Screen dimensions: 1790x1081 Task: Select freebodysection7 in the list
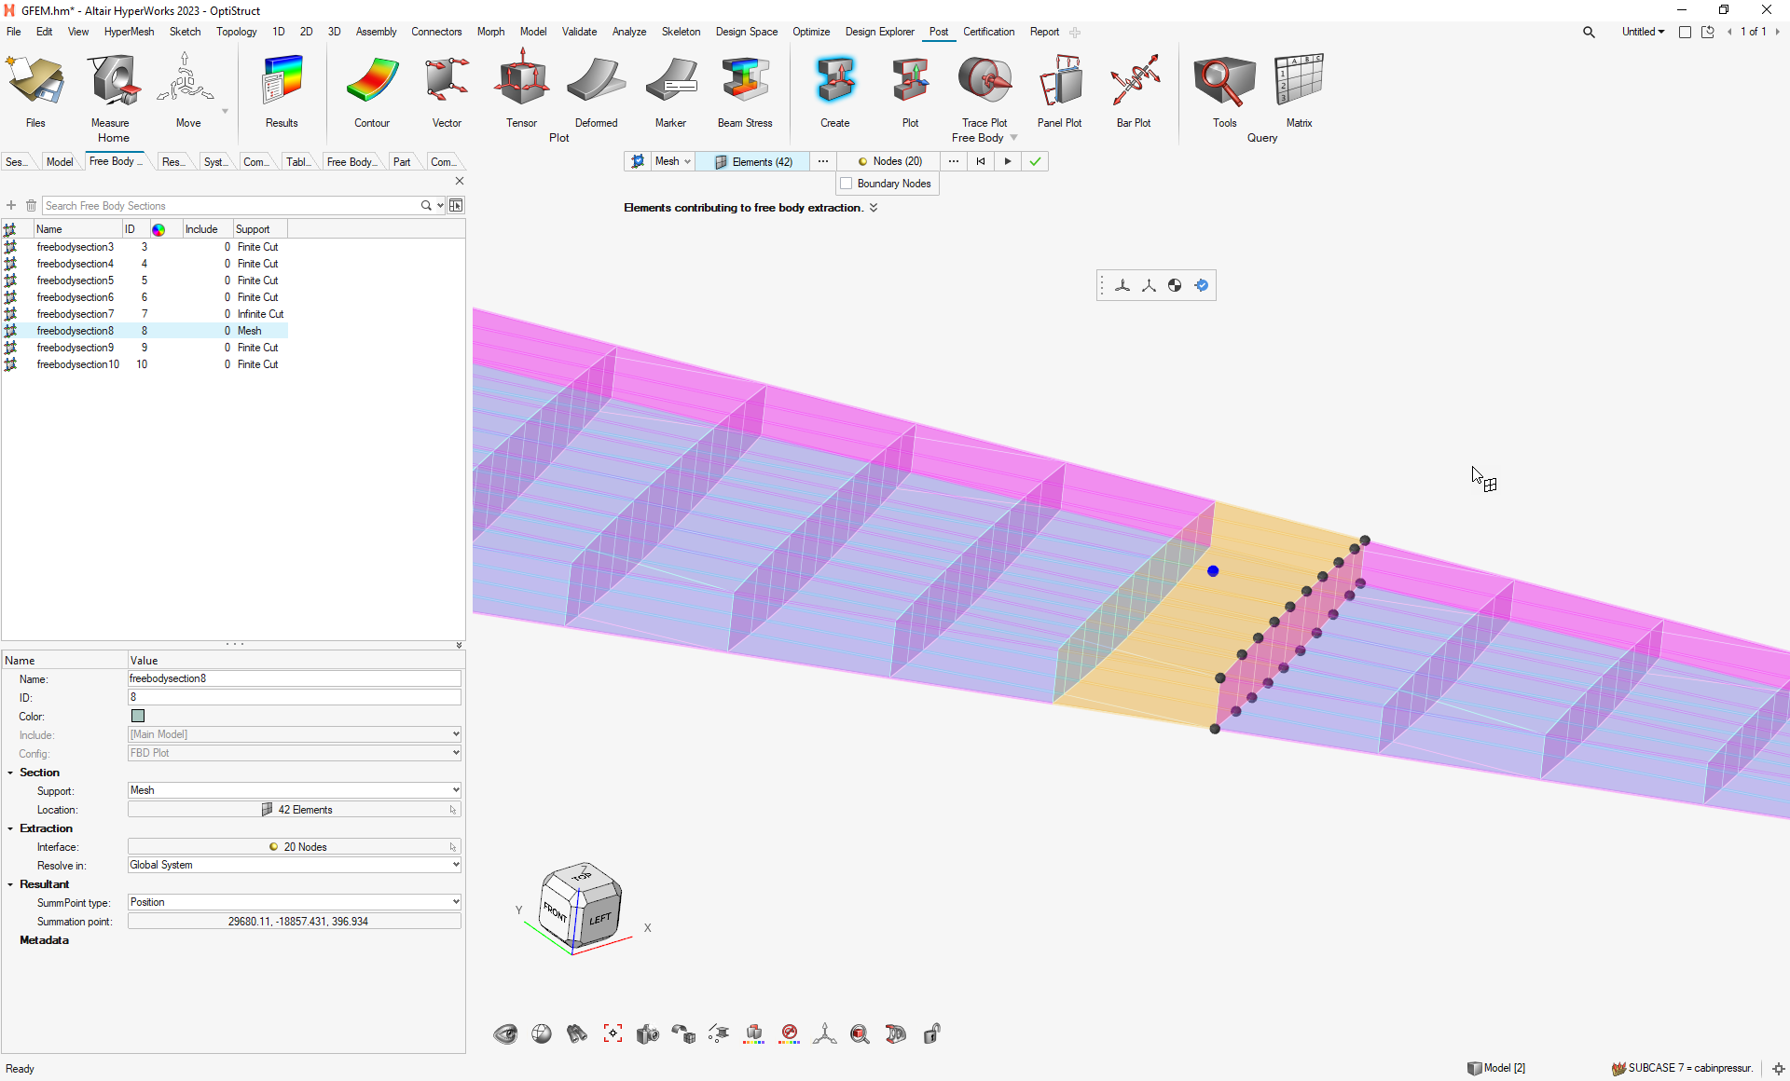[76, 314]
